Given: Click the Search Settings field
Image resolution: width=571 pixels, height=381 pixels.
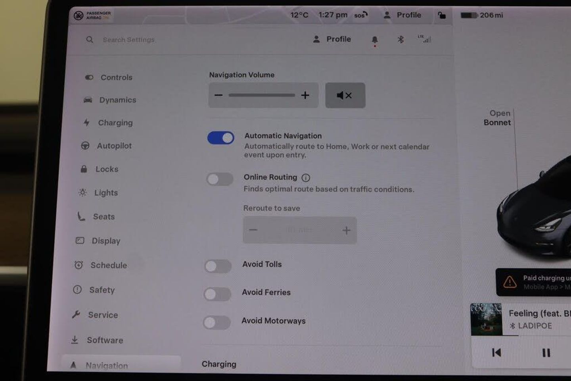Looking at the screenshot, I should [128, 40].
